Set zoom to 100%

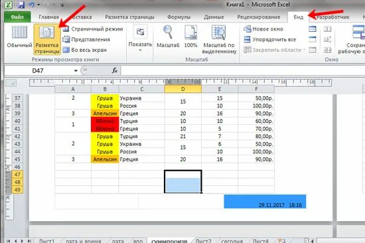click(190, 37)
